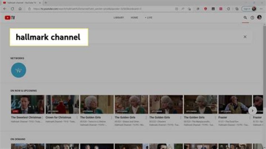Select the Hallmark Channel YouTube TV browser tab
266x149 pixels.
coord(22,3)
